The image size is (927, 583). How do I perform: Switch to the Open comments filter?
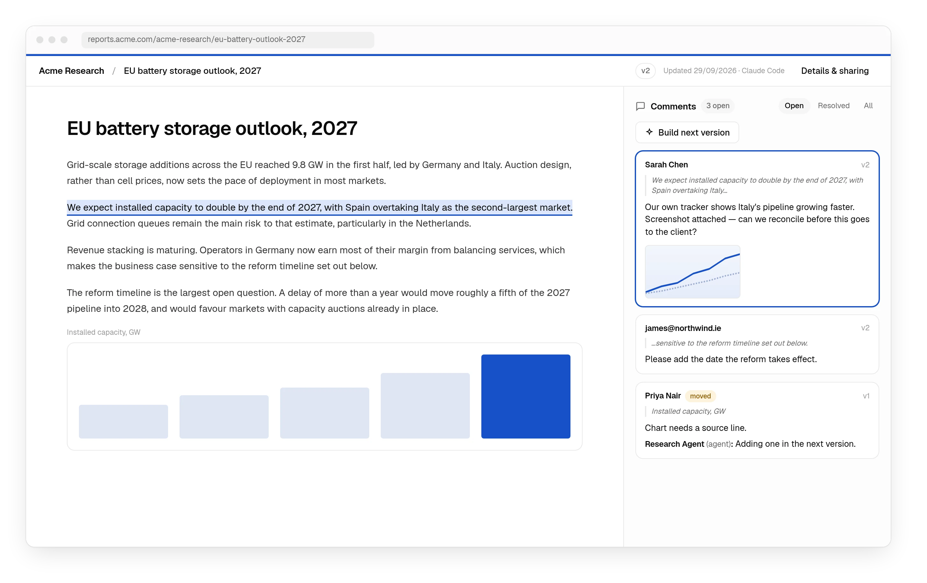[794, 106]
